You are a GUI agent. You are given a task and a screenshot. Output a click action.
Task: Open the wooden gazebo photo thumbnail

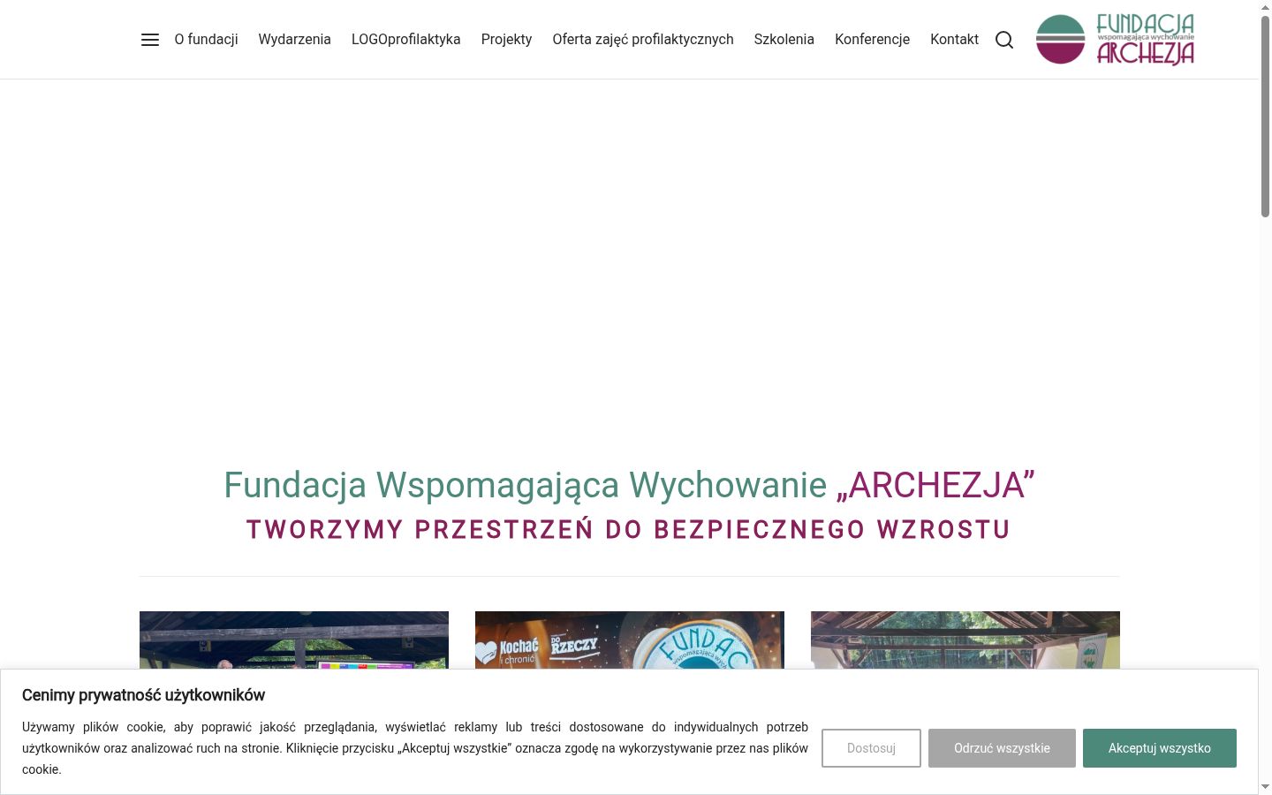(x=965, y=640)
